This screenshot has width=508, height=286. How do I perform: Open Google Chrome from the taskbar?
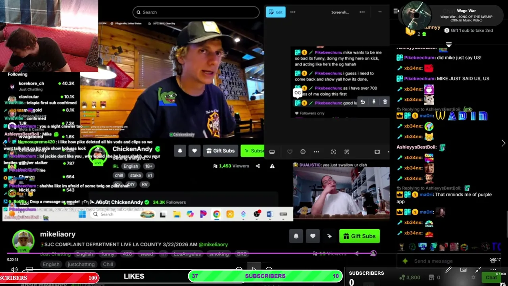216,214
